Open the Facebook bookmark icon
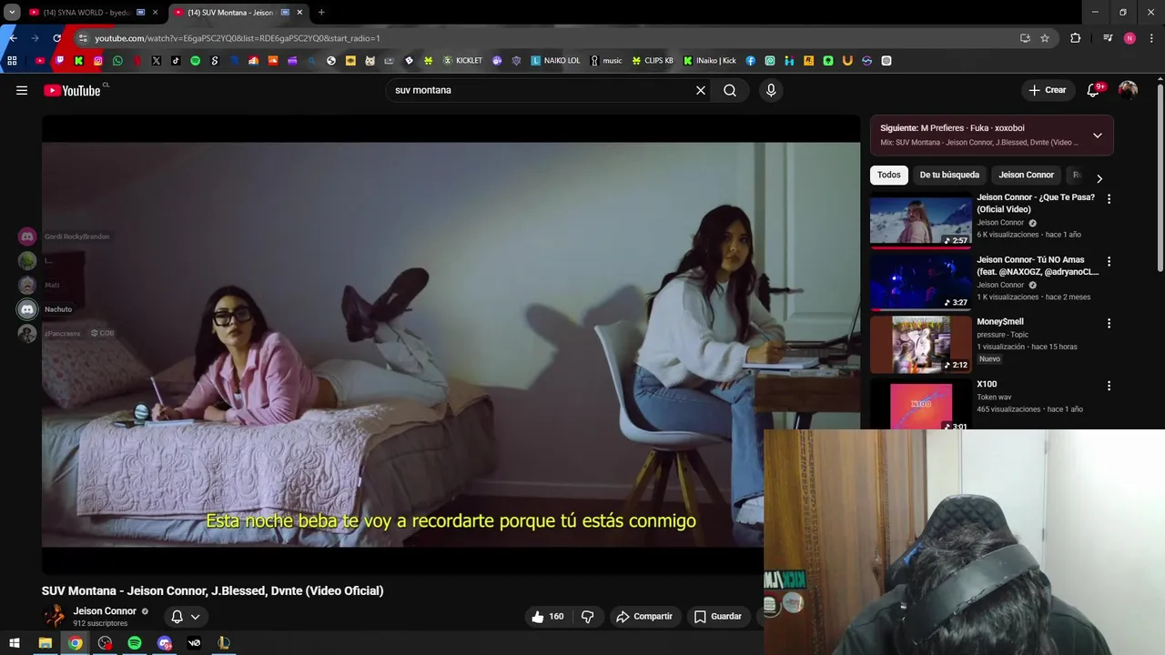 pyautogui.click(x=750, y=61)
